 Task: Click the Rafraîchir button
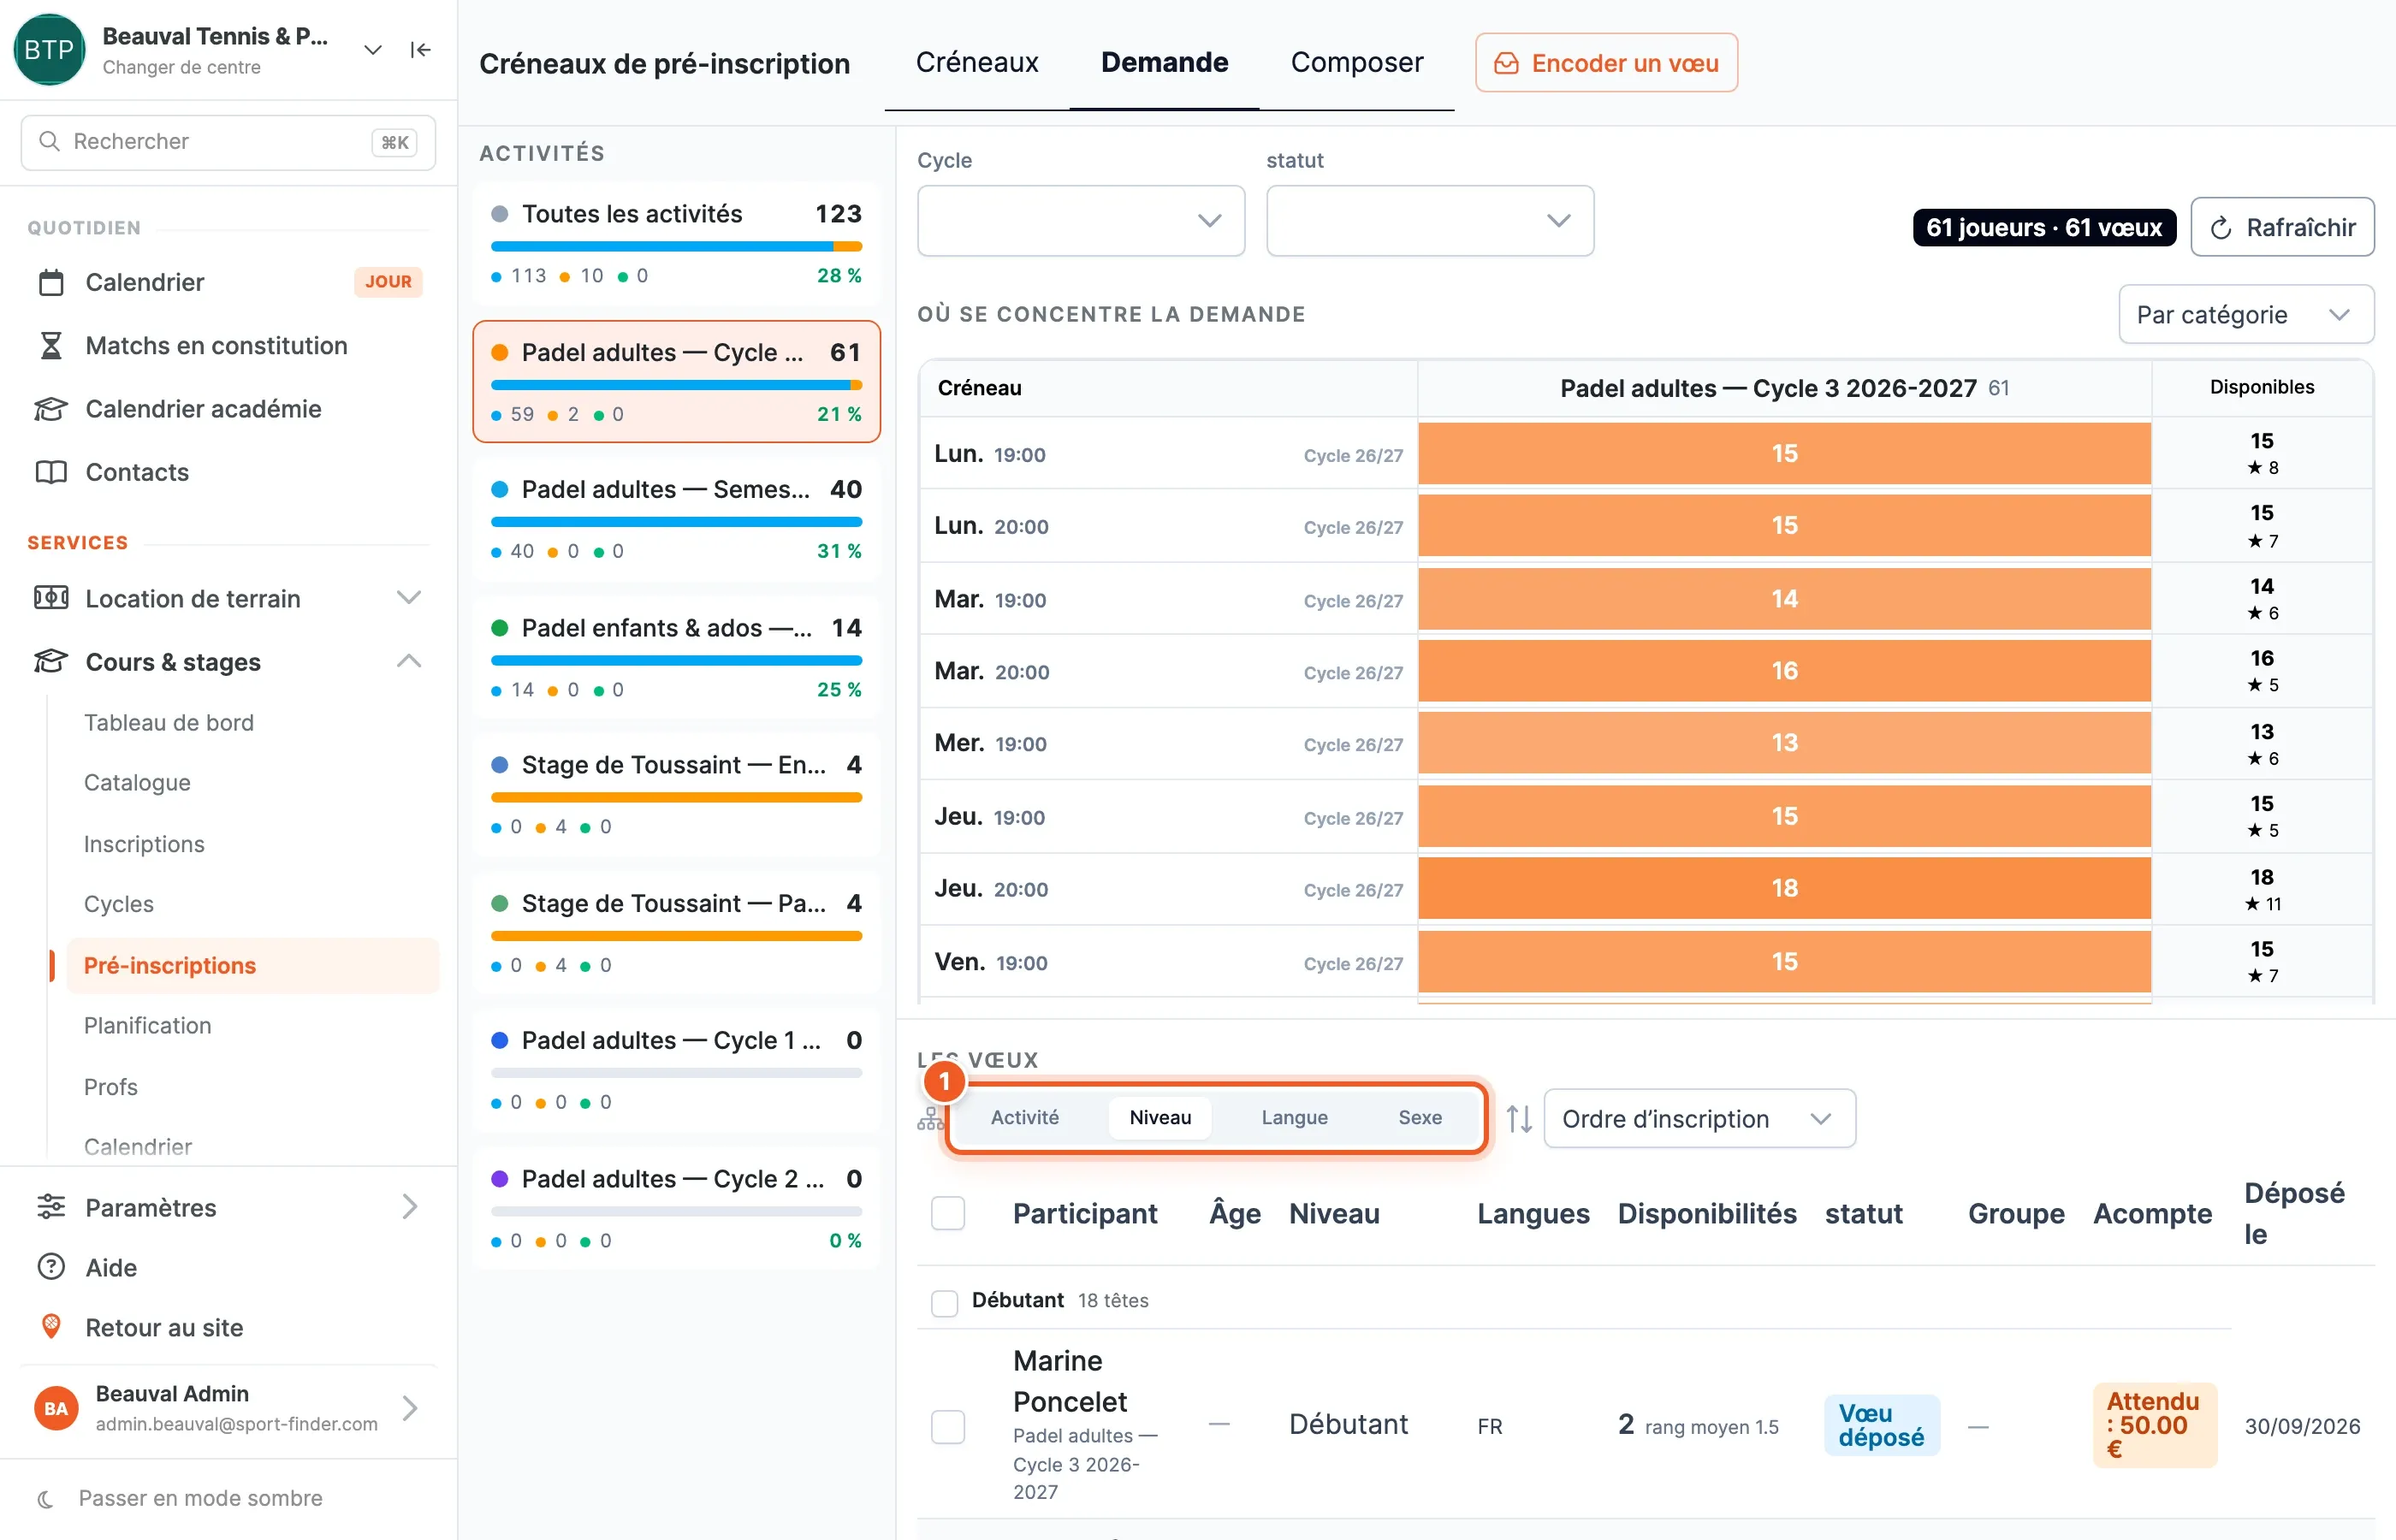(2282, 227)
